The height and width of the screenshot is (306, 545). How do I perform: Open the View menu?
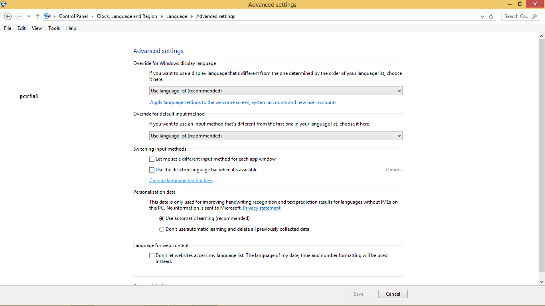(36, 28)
